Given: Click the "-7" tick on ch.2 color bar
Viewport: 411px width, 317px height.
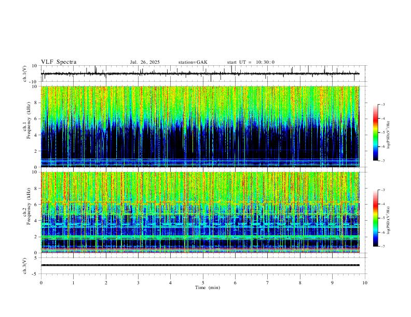Looking at the screenshot, I should pos(383,247).
